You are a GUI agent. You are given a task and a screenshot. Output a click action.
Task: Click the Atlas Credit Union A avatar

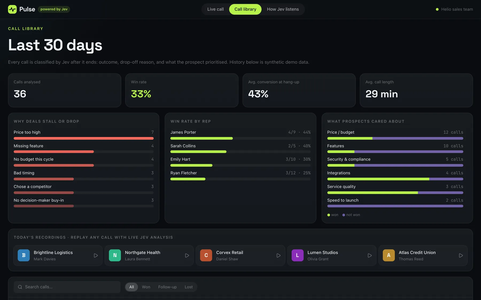click(389, 255)
